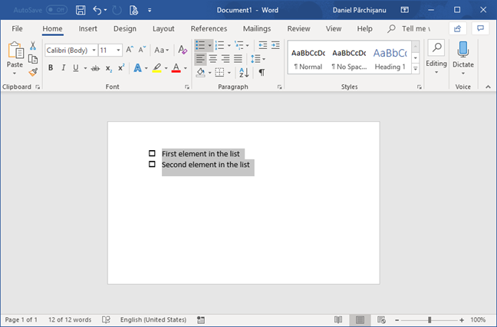Switch to the Layout tab
Viewport: 497px width, 327px height.
pyautogui.click(x=163, y=29)
